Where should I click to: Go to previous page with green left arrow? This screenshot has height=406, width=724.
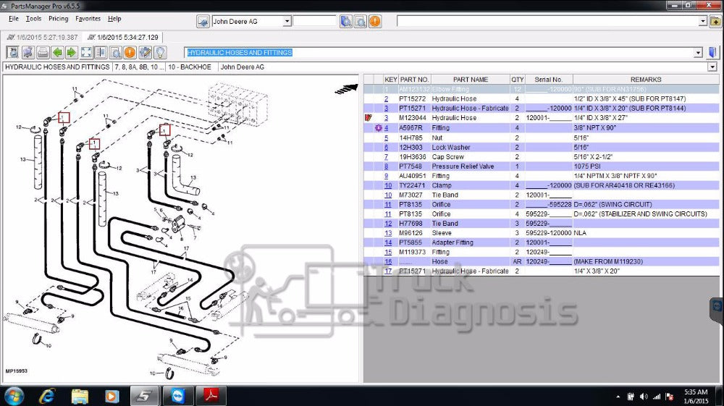tap(57, 52)
